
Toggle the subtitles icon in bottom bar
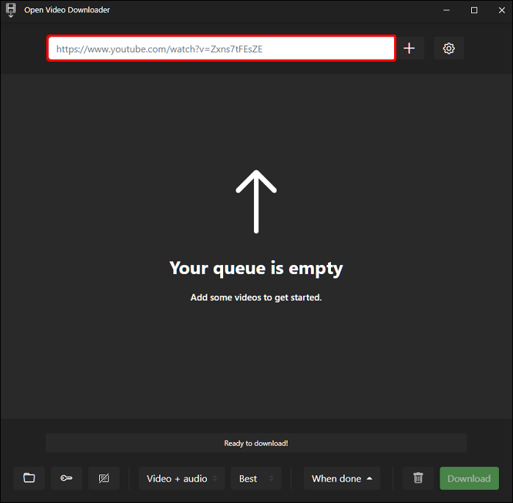click(103, 478)
